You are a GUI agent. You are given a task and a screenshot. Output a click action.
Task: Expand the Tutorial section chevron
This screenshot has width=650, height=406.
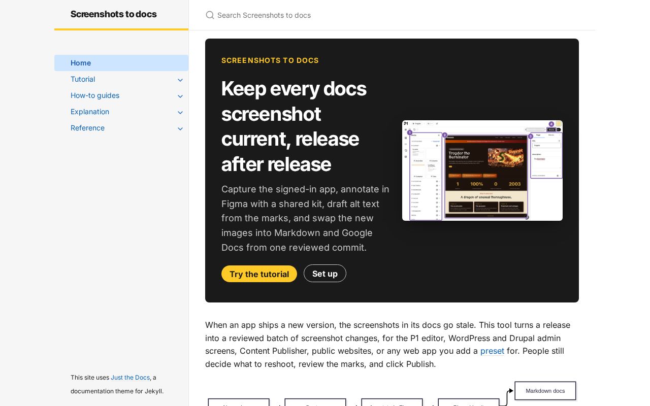[180, 80]
